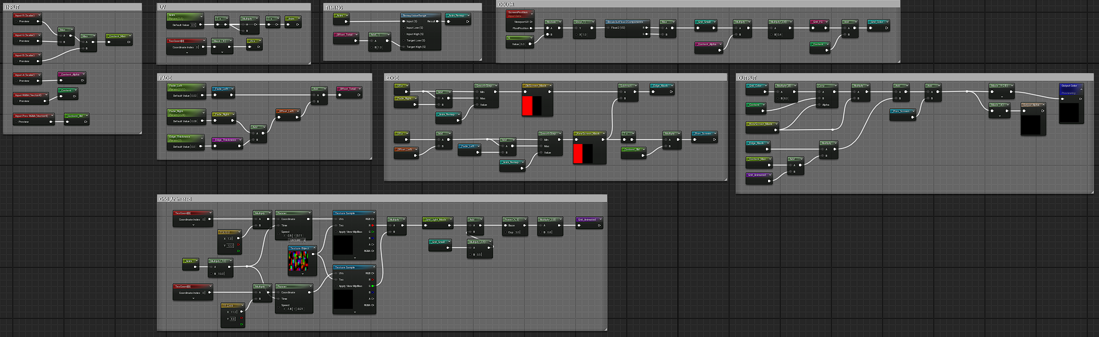Viewport: 1099px width, 337px height.
Task: Expand advanced pins of TexCoord[0] in UV group
Action: [x=187, y=52]
